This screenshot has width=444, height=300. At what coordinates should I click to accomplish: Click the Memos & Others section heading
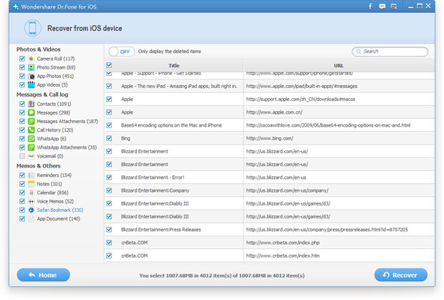coord(39,166)
